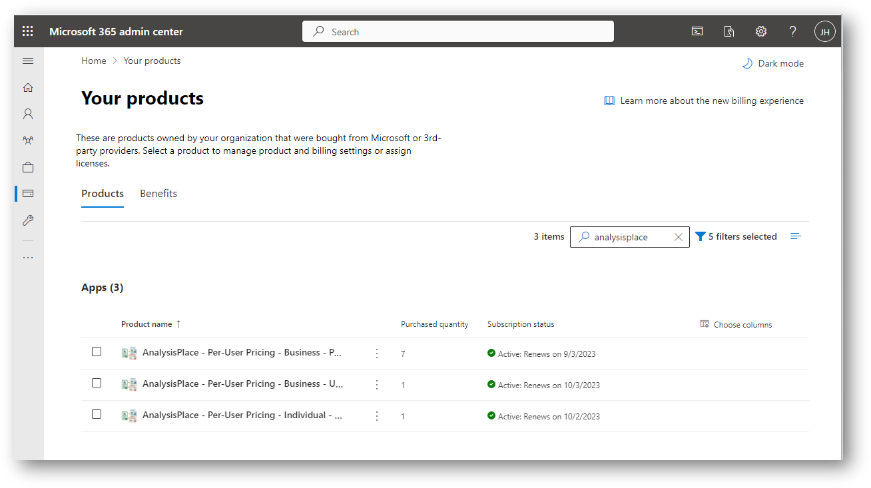
Task: Click the top Search box
Action: point(458,31)
